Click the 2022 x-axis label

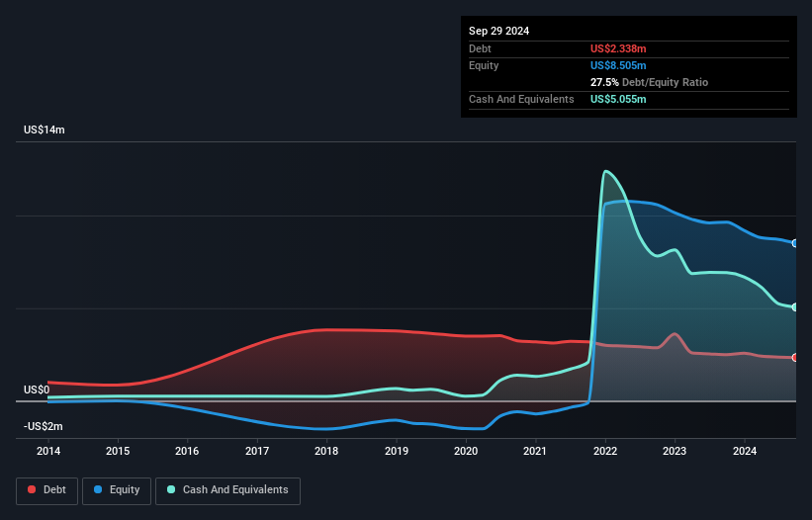pyautogui.click(x=605, y=451)
